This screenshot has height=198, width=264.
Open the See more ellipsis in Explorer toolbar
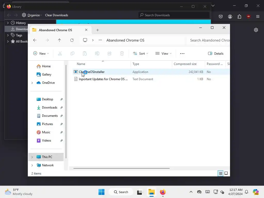(x=182, y=54)
